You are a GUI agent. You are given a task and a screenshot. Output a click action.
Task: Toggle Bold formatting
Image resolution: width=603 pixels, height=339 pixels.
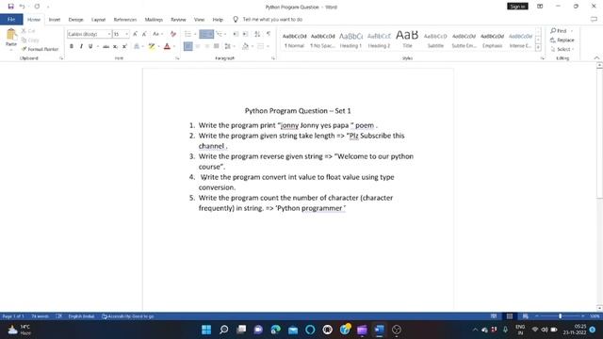tap(72, 46)
